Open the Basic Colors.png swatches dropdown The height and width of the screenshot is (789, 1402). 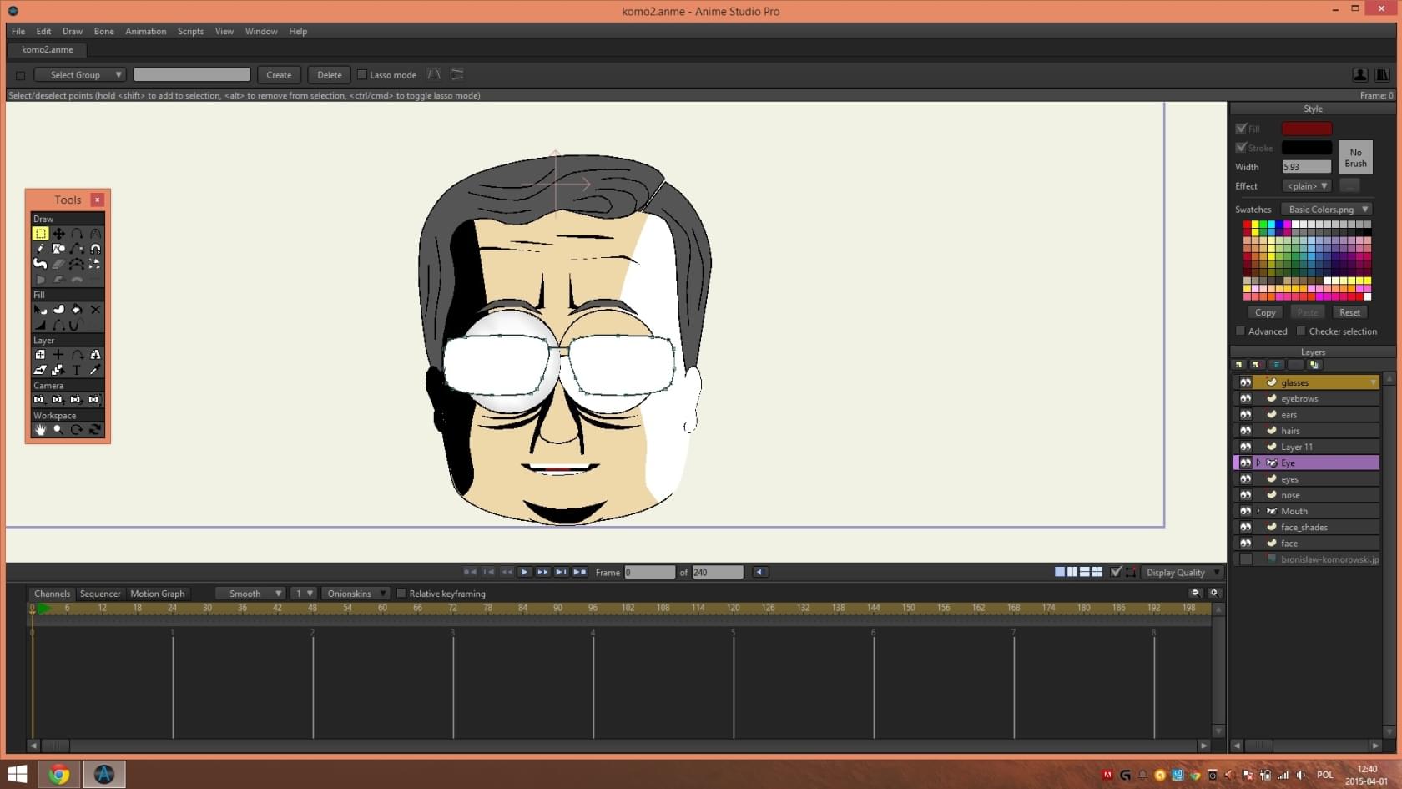tap(1327, 210)
